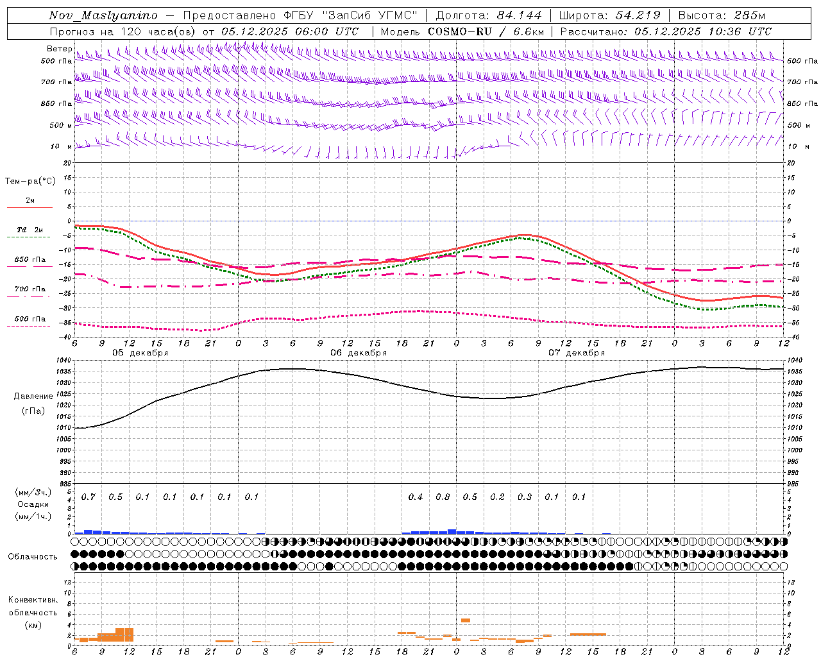Select the elevation label Высота: 285м
The width and height of the screenshot is (821, 657).
(722, 15)
